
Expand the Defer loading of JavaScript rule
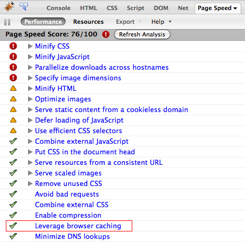coord(30,120)
